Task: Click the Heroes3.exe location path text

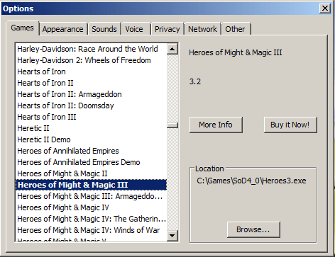Action: pos(251,181)
